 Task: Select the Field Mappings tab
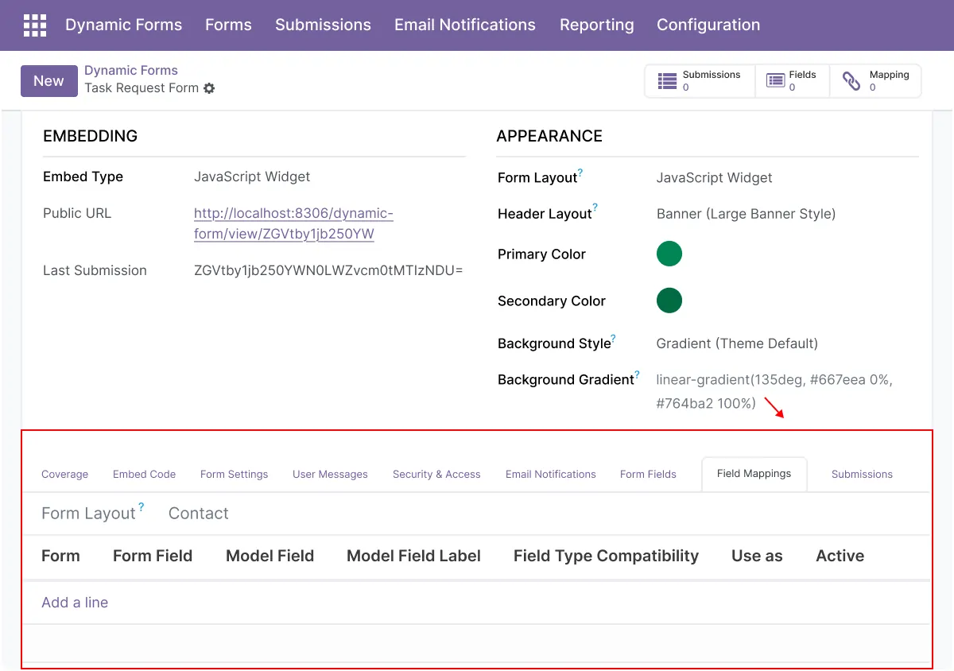coord(754,474)
